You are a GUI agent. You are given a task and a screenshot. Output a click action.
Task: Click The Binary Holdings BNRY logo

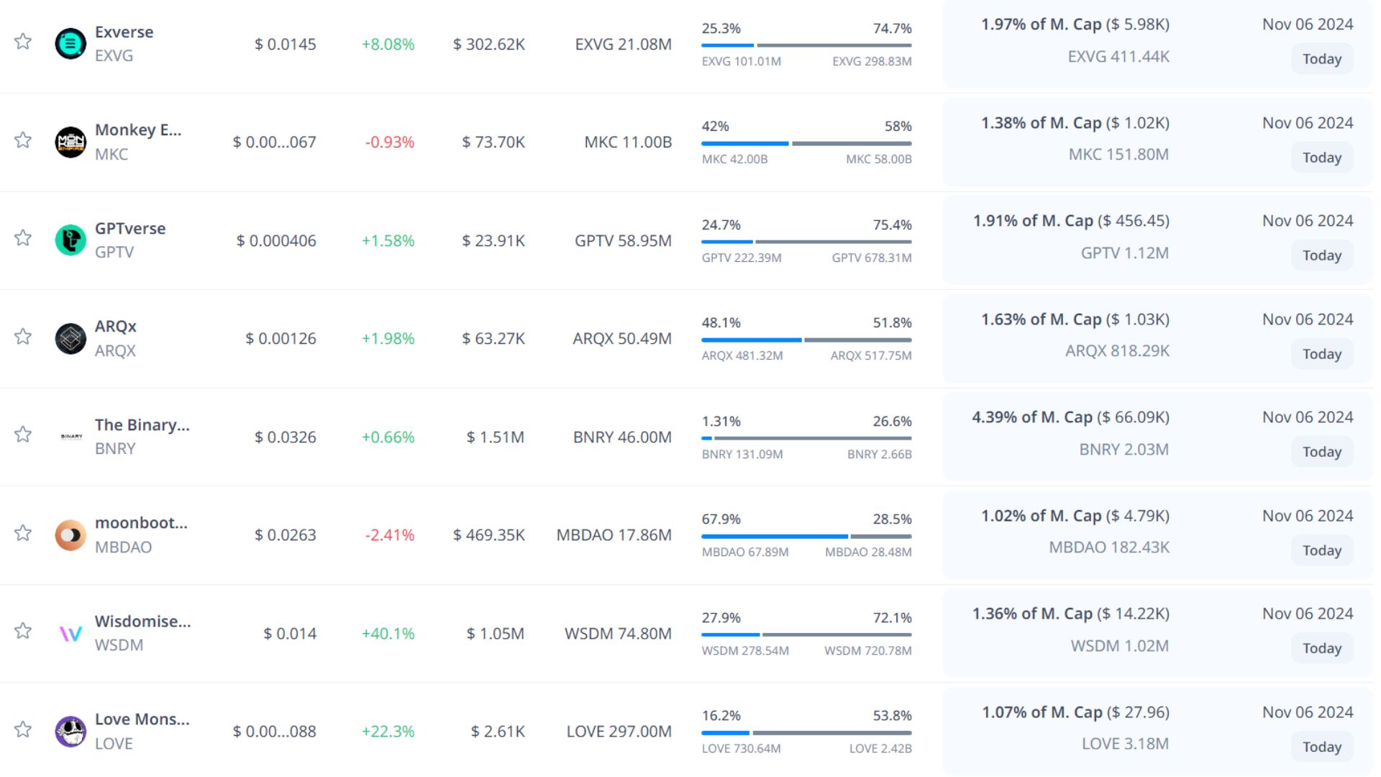[x=71, y=437]
